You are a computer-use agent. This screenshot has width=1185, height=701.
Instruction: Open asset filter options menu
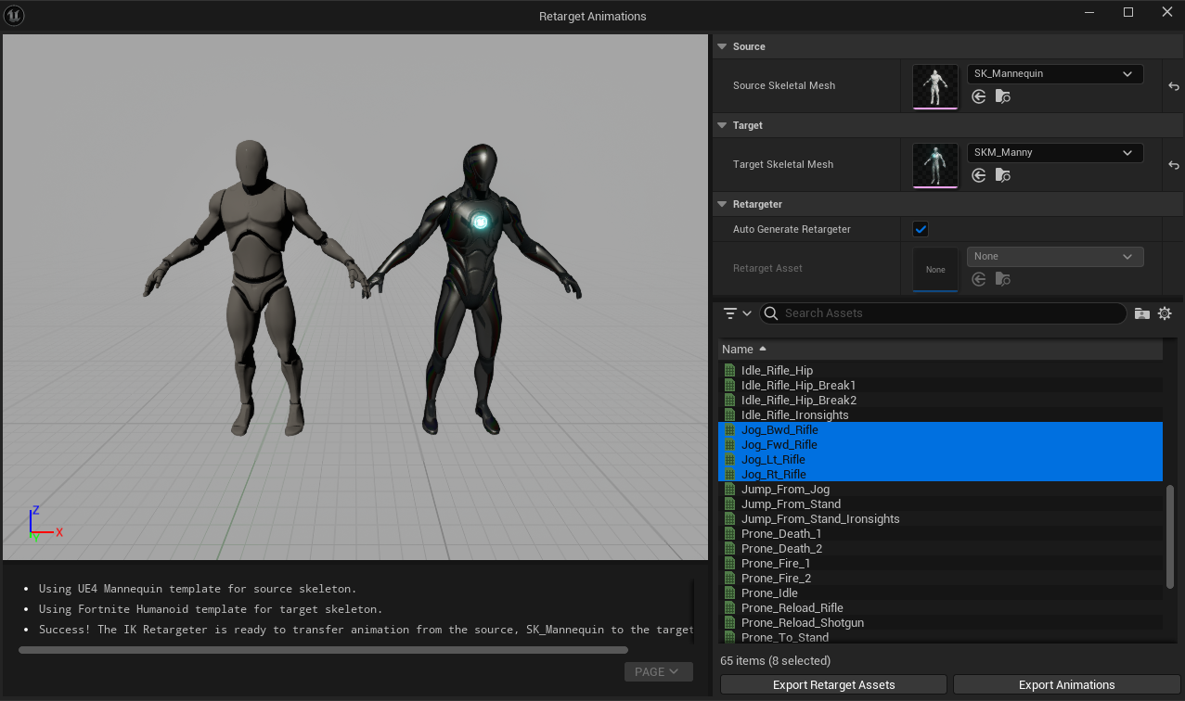pyautogui.click(x=738, y=313)
